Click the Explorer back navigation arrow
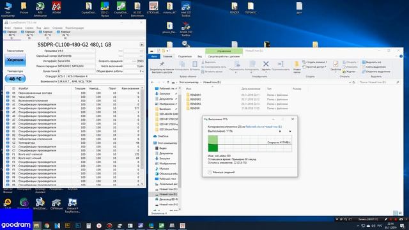 [x=153, y=82]
